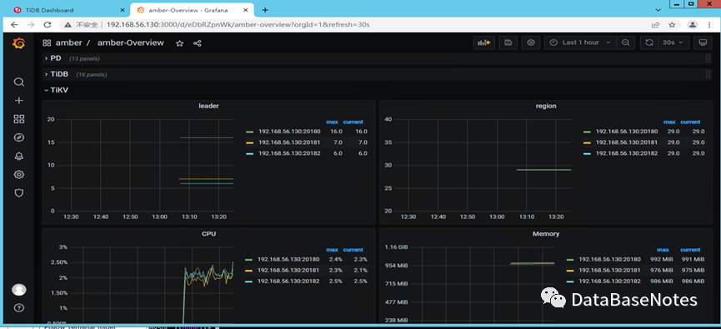Toggle 192.168.56.130:20180 series in region legend
The width and height of the screenshot is (721, 329).
tap(627, 132)
